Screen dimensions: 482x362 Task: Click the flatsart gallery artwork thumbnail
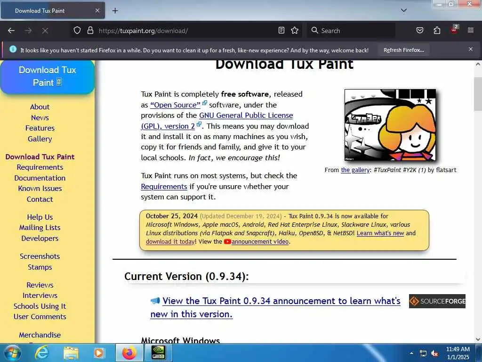390,125
